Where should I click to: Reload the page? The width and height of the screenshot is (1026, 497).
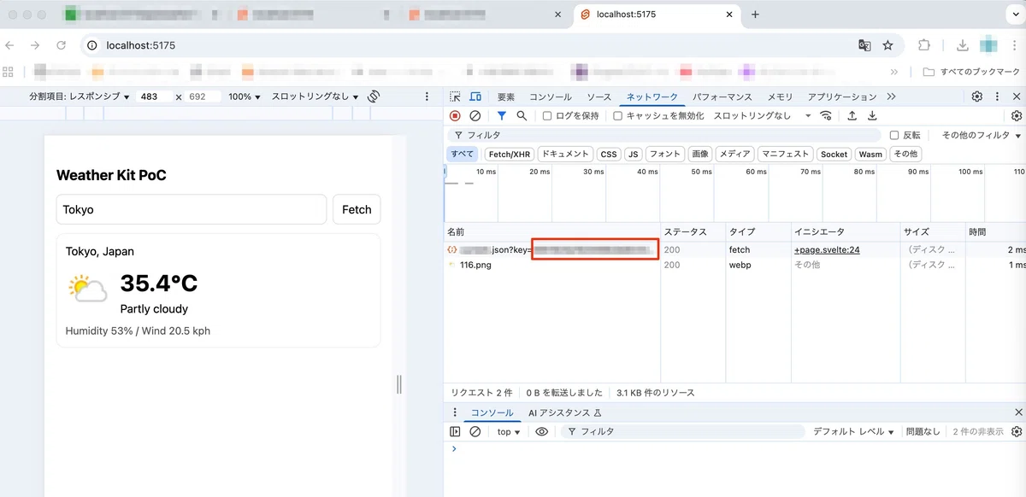tap(61, 45)
